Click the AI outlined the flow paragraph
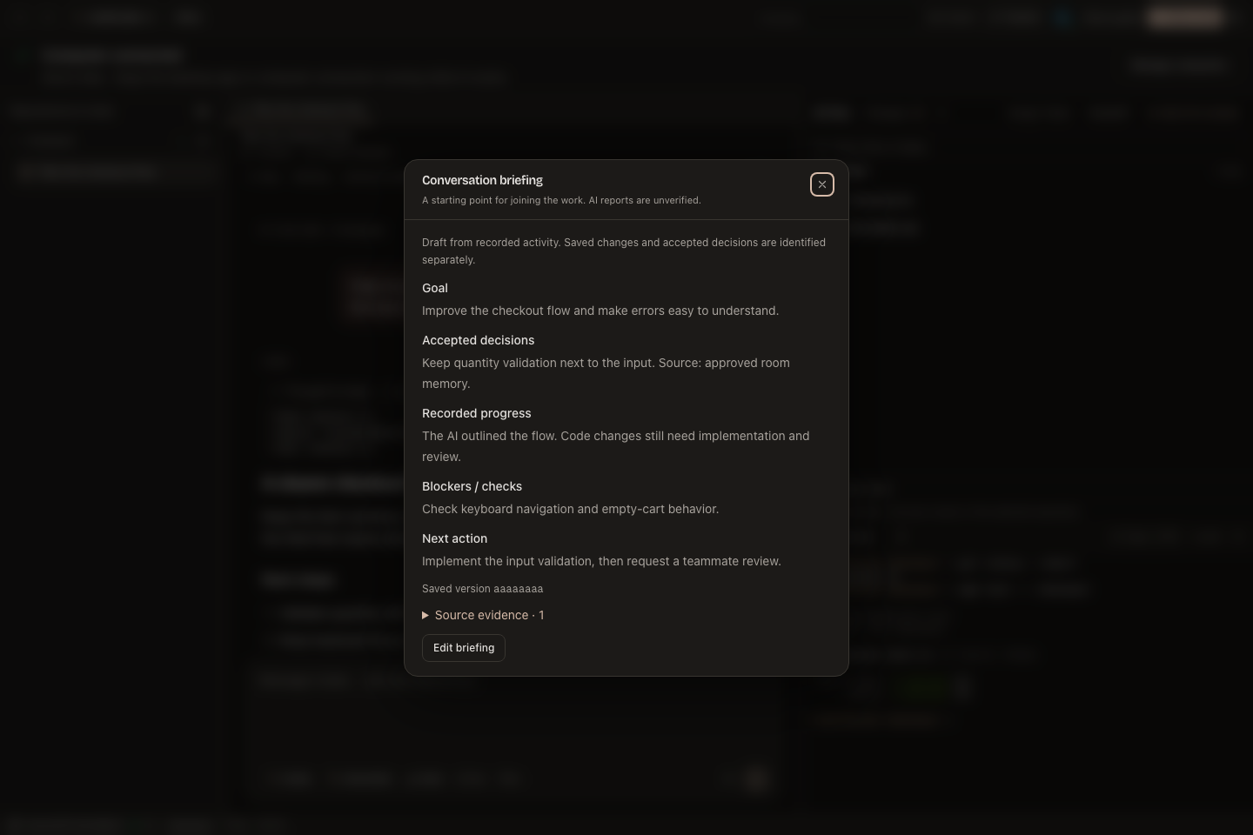The width and height of the screenshot is (1253, 835). click(616, 446)
